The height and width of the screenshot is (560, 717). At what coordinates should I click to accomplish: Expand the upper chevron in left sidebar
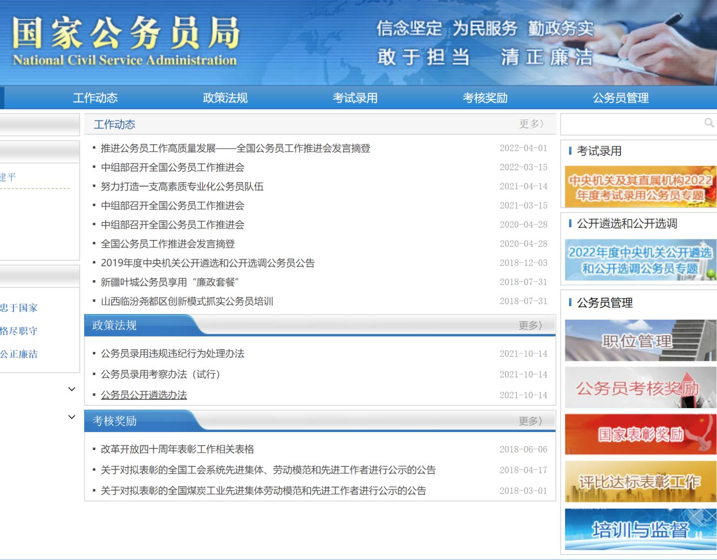(72, 389)
